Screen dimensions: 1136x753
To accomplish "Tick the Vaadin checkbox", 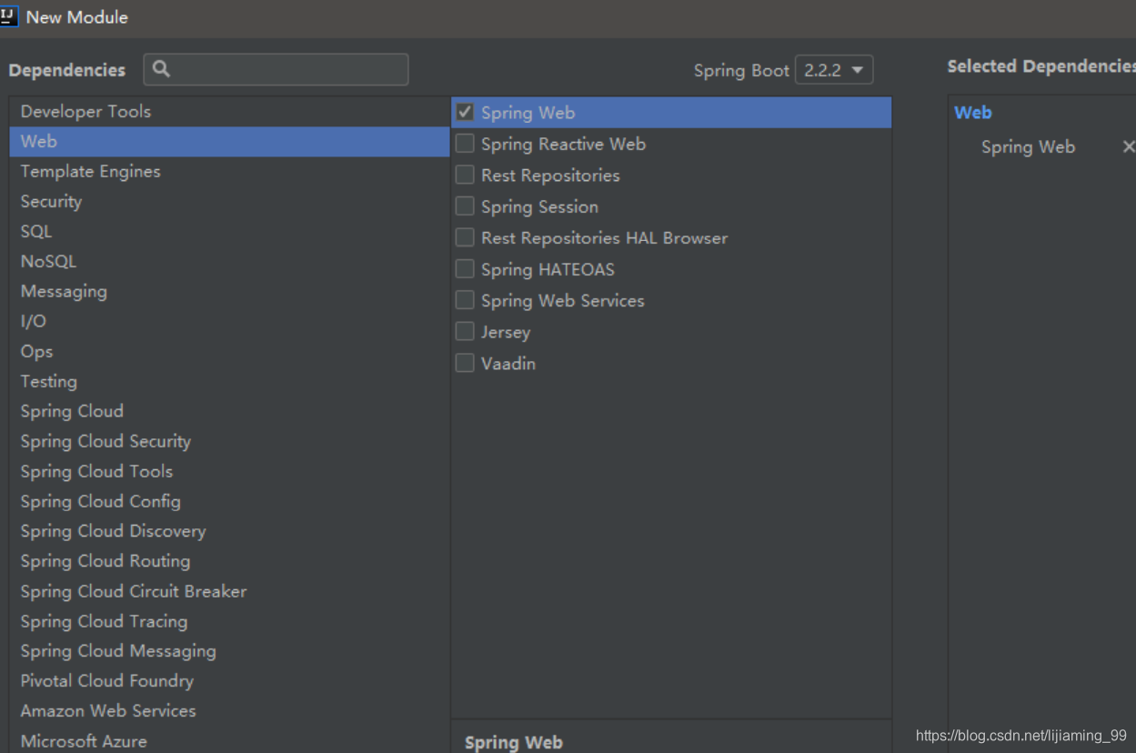I will [x=465, y=363].
